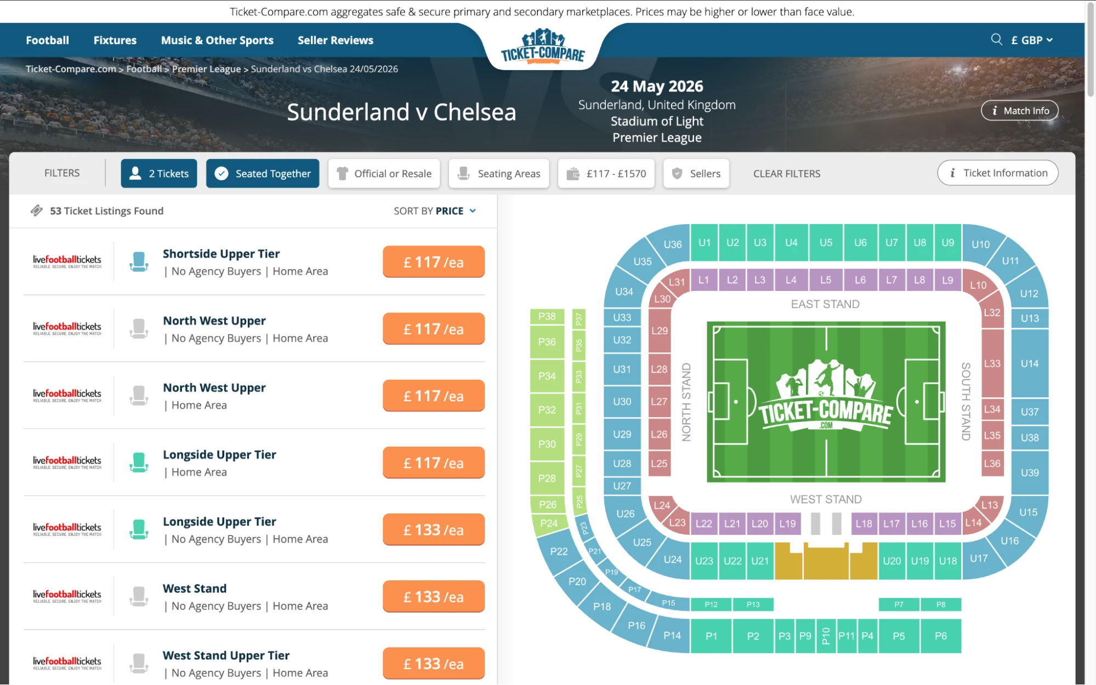Toggle the 2 Tickets filter

pos(158,173)
